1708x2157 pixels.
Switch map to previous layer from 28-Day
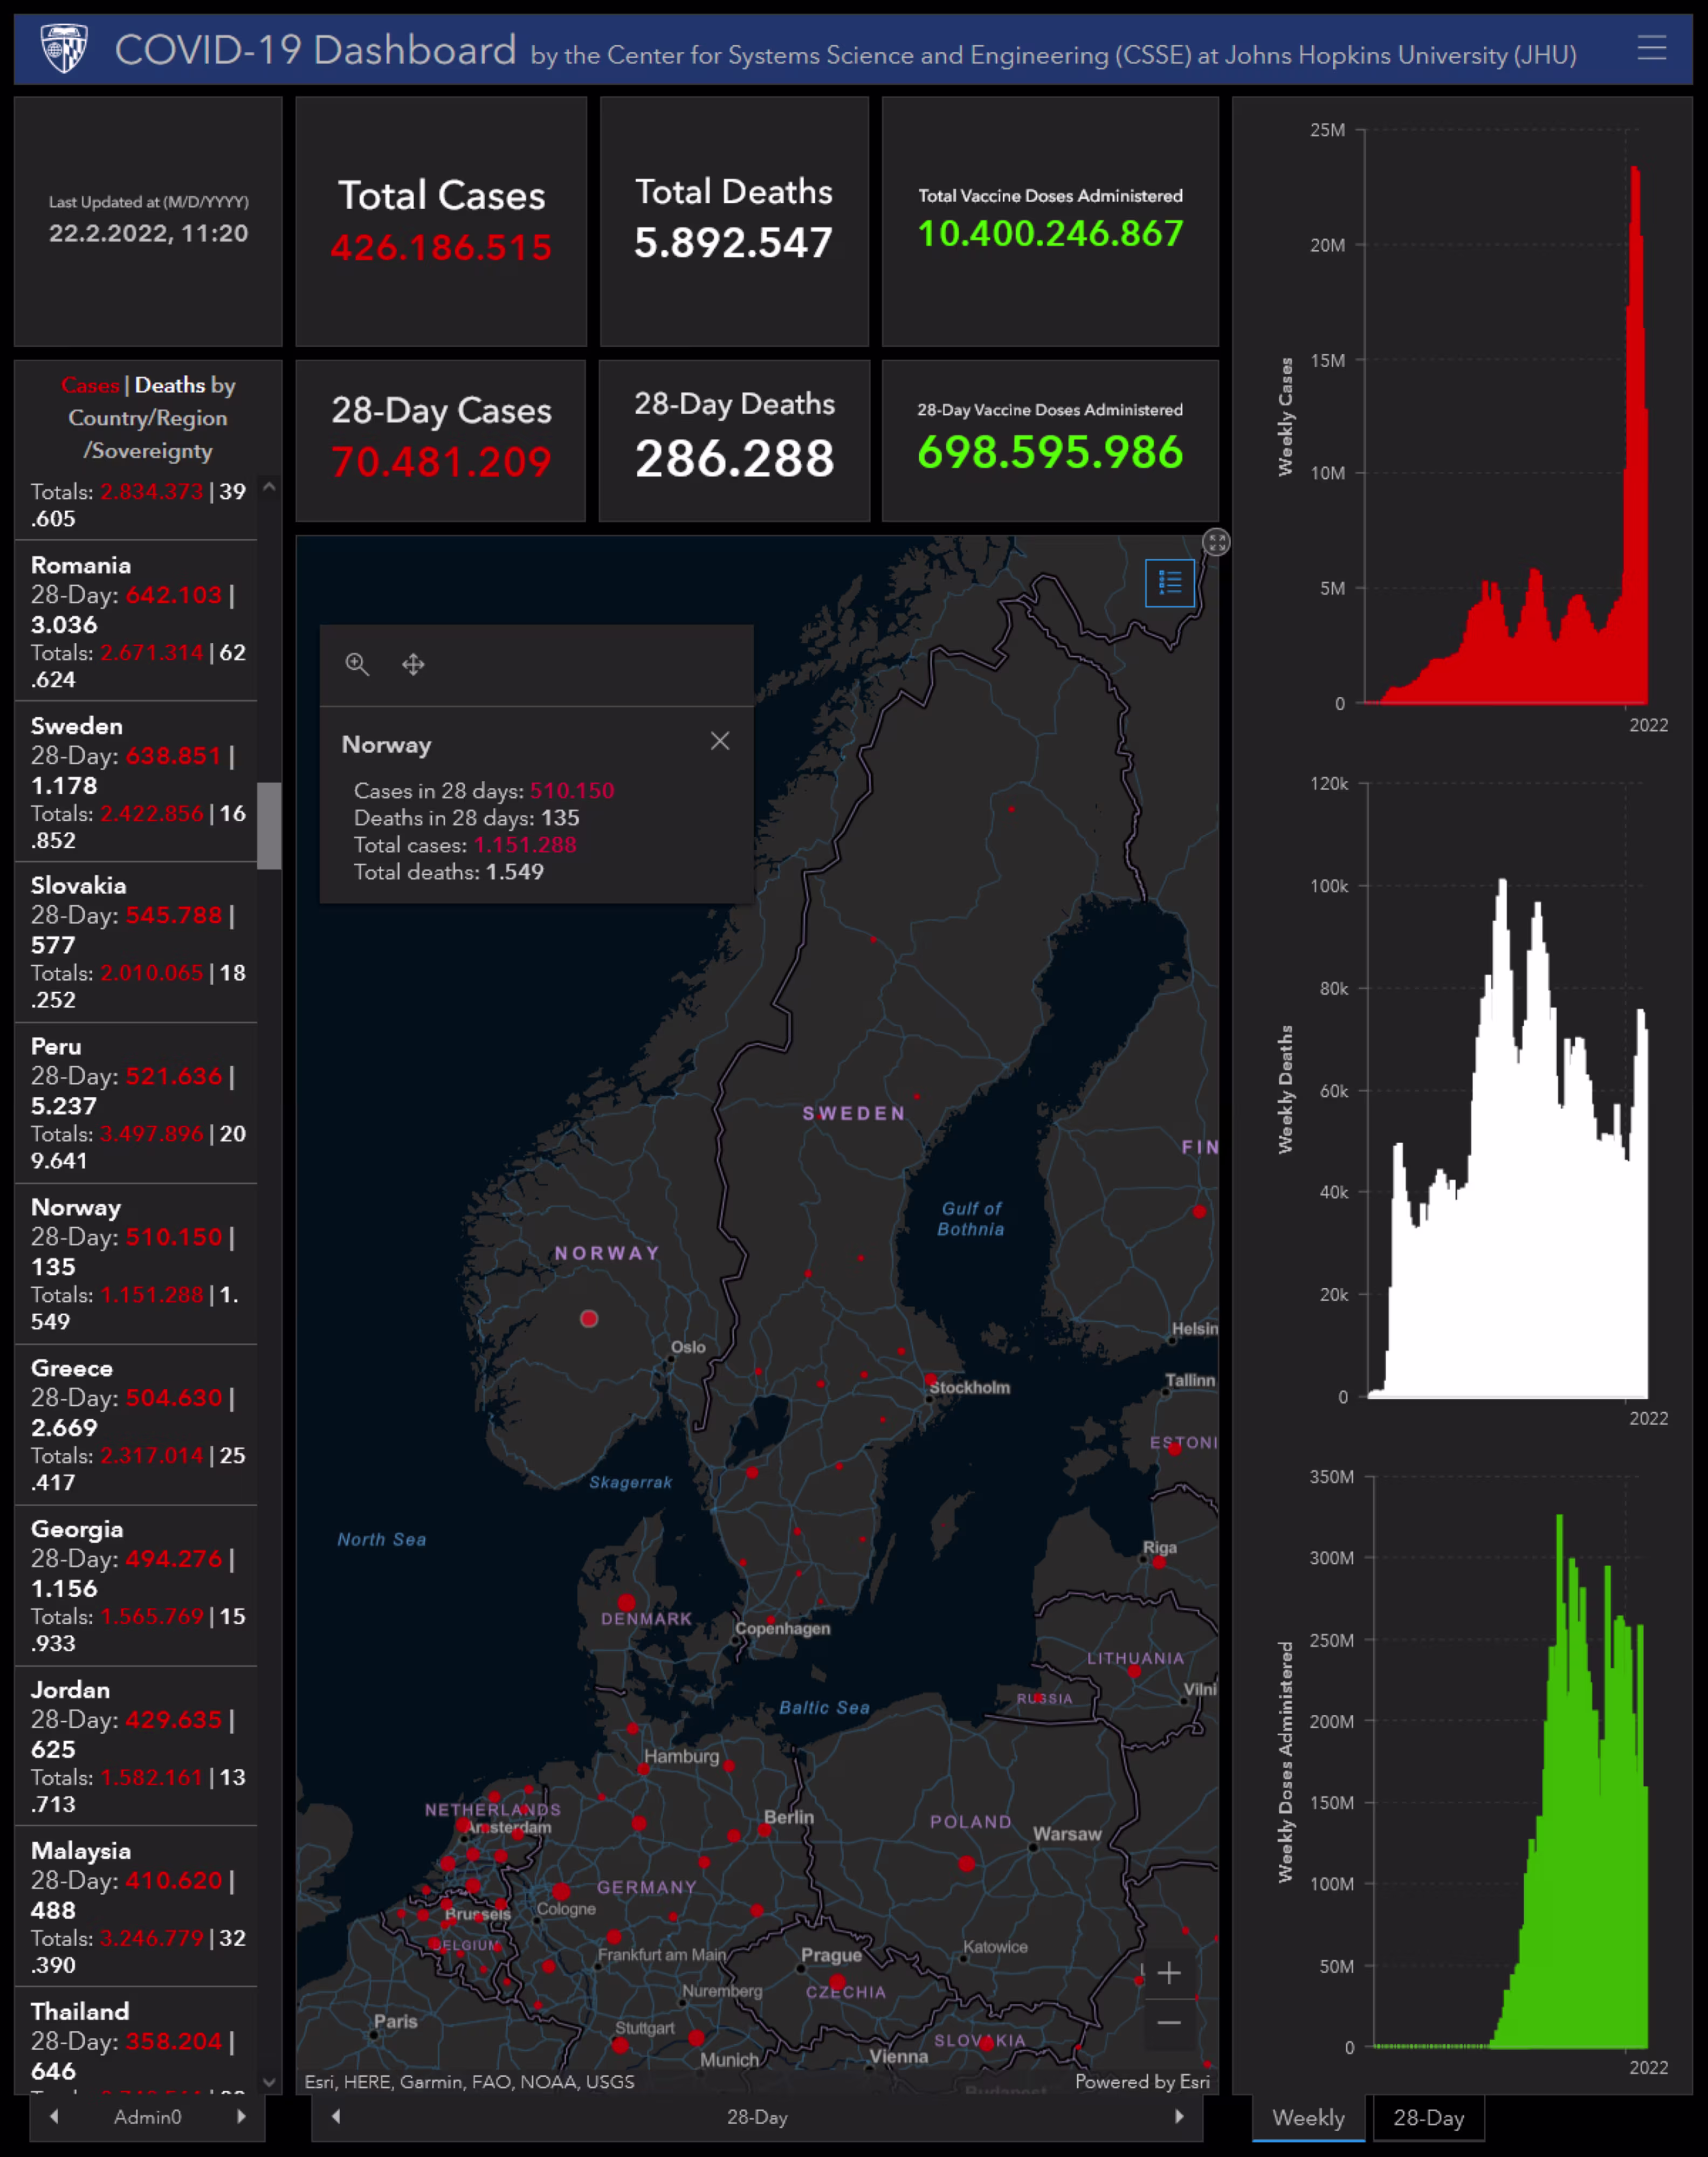pos(336,2117)
